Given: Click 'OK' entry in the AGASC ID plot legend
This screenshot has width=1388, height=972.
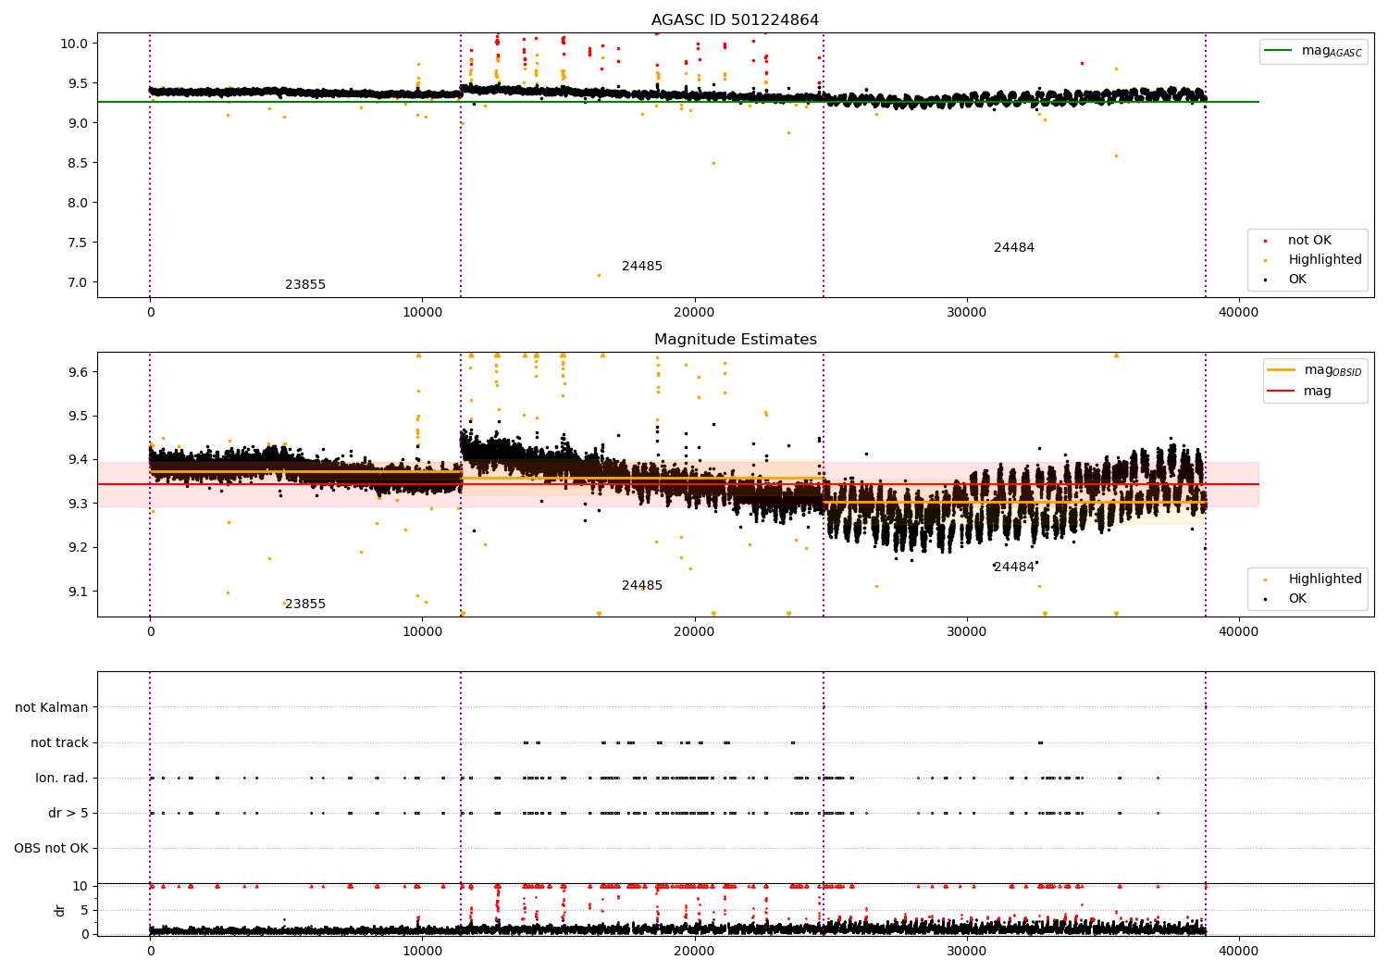Looking at the screenshot, I should pos(1297,279).
